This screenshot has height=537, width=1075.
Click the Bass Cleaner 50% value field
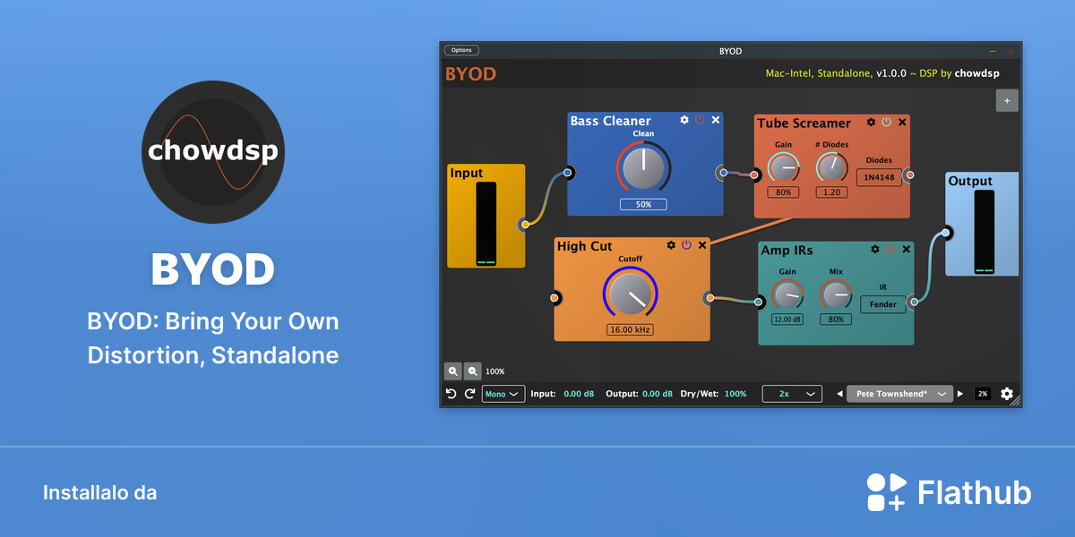(x=643, y=204)
